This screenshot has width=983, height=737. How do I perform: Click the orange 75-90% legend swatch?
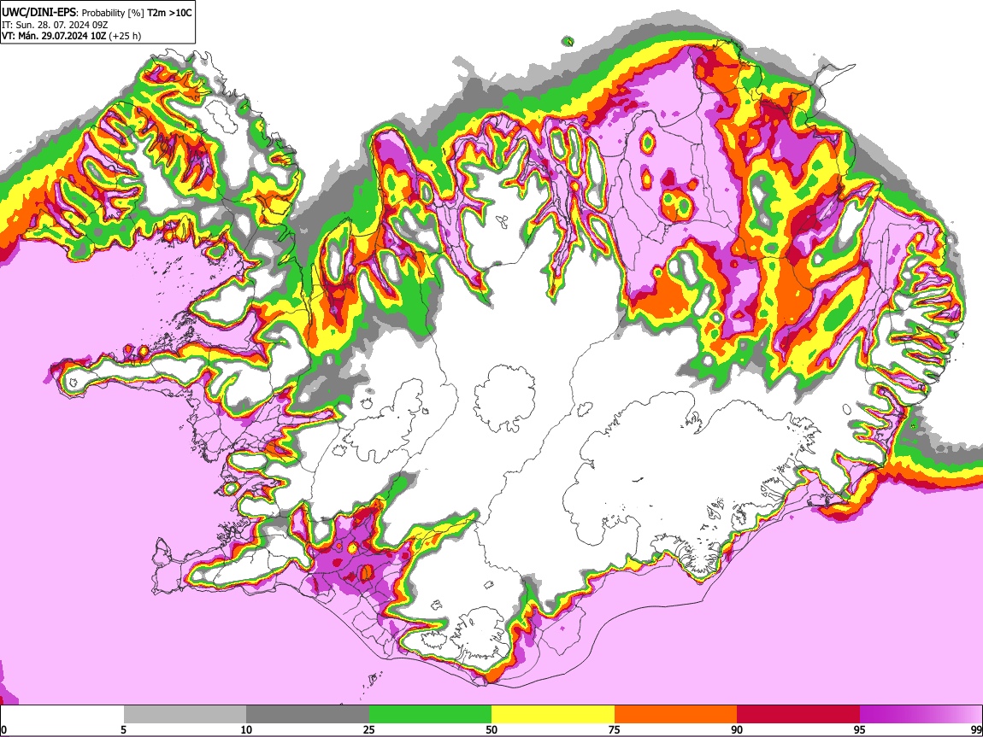676,714
